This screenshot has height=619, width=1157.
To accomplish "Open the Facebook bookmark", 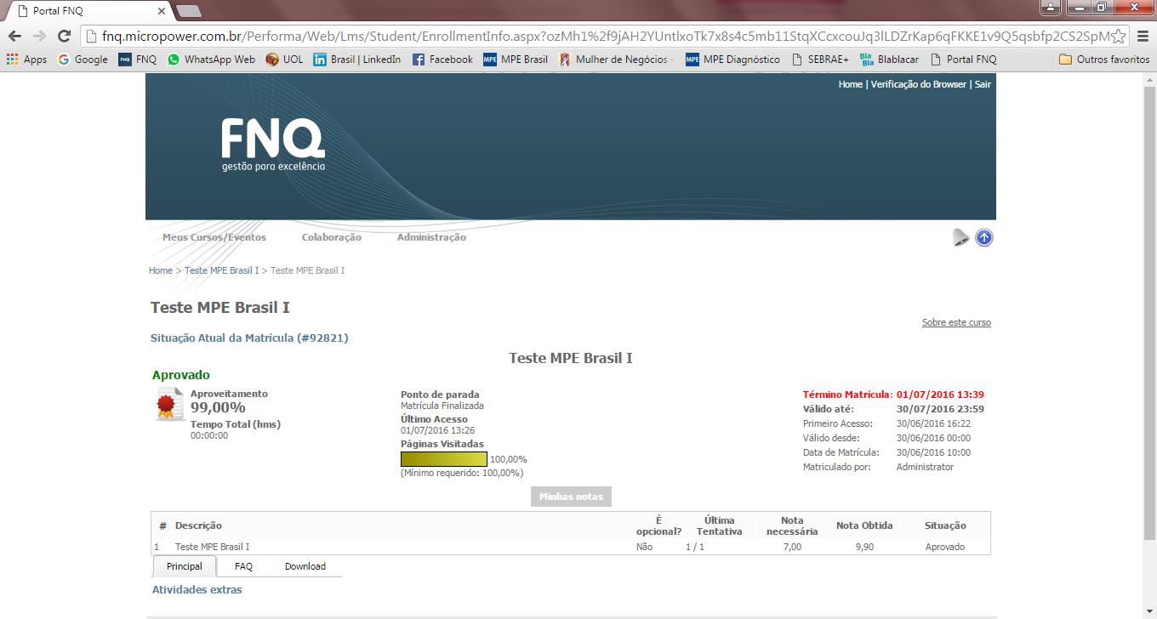I will (442, 60).
